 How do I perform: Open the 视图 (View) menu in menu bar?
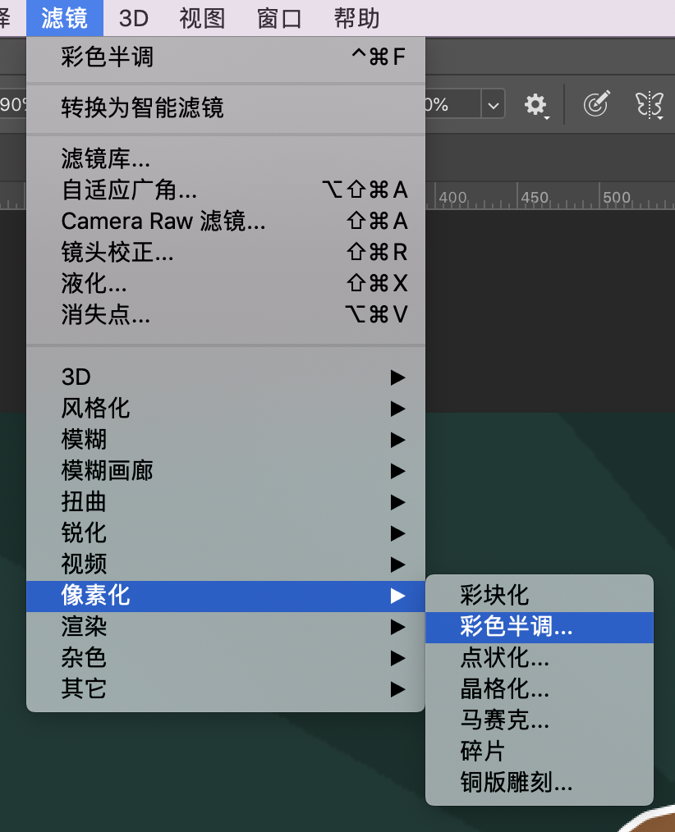coord(202,18)
